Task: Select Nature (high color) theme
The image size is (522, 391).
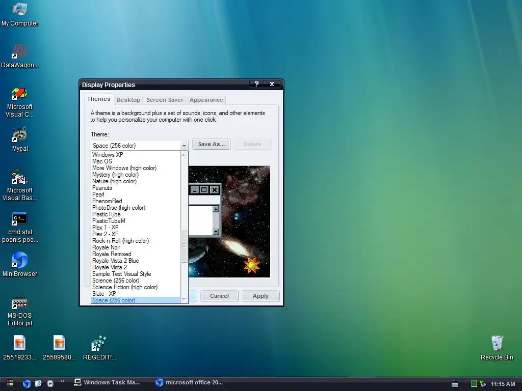Action: point(136,181)
